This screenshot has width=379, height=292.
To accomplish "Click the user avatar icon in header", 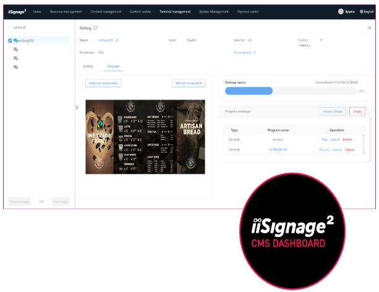I will pos(340,11).
